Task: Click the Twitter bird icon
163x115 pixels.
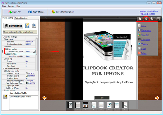Action: 139,44
